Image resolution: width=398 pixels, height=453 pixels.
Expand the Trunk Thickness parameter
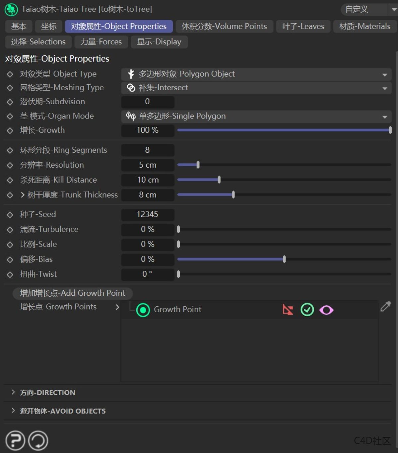pos(23,195)
